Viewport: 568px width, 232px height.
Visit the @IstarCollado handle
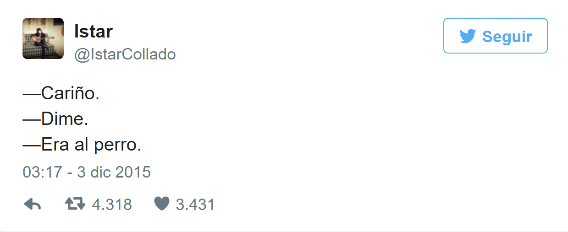(125, 54)
